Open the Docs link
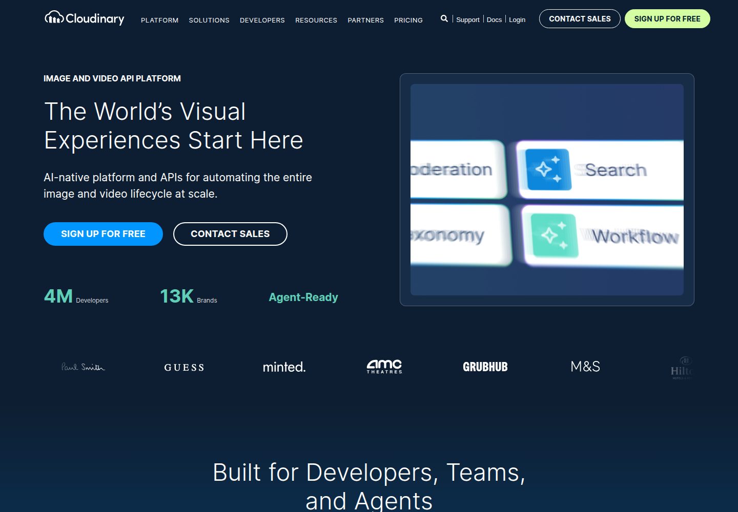Image resolution: width=738 pixels, height=512 pixels. pyautogui.click(x=494, y=19)
